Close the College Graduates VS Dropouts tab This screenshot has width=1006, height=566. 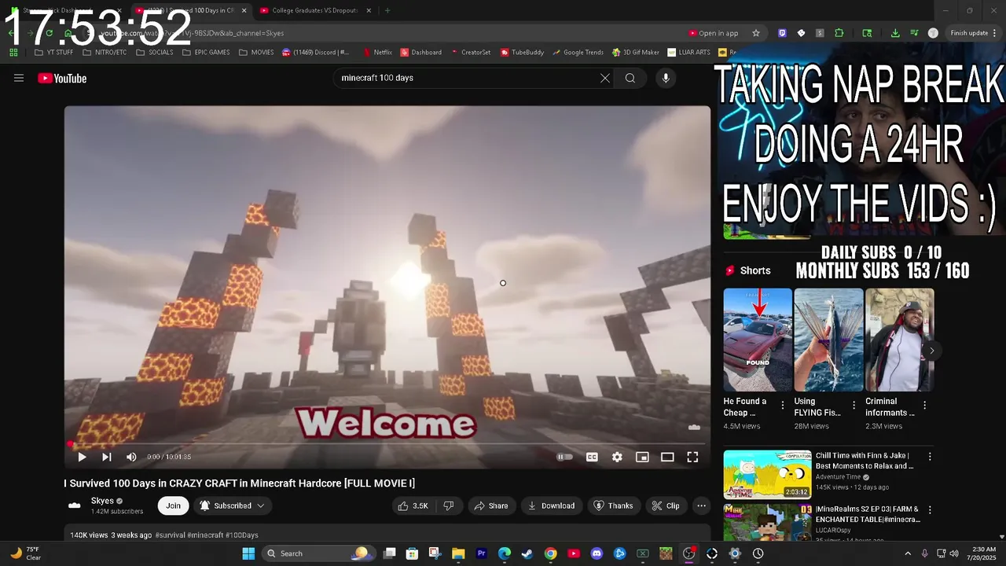point(369,10)
